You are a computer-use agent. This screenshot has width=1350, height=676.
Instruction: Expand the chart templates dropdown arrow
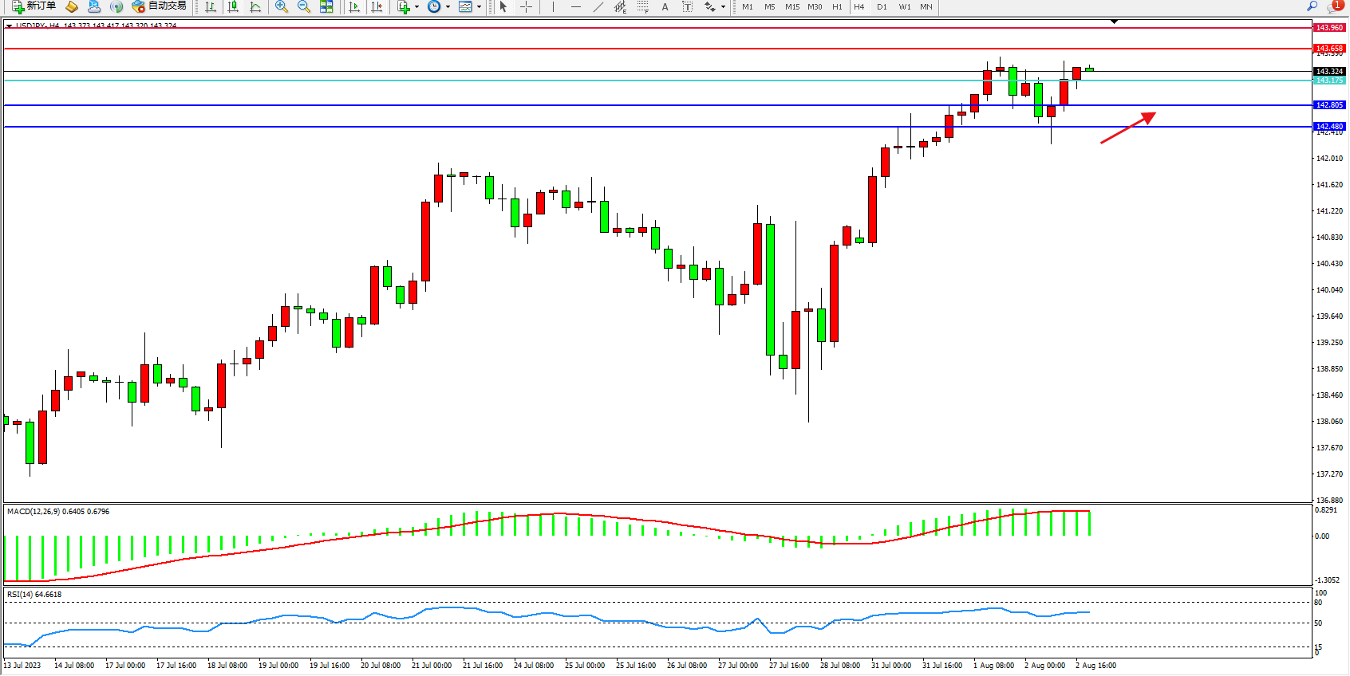tap(479, 7)
